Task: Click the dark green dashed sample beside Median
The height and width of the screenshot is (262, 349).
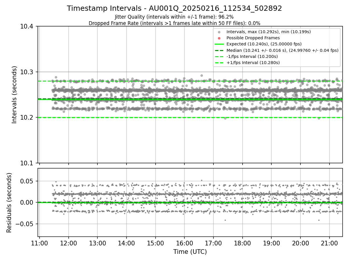Action: click(x=219, y=50)
